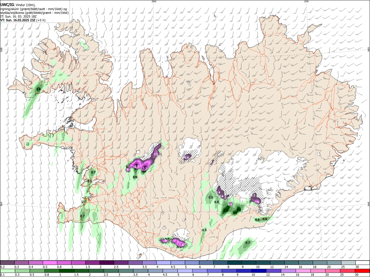Click the 20W longitude label
The image size is (370, 277).
pos(154,1)
